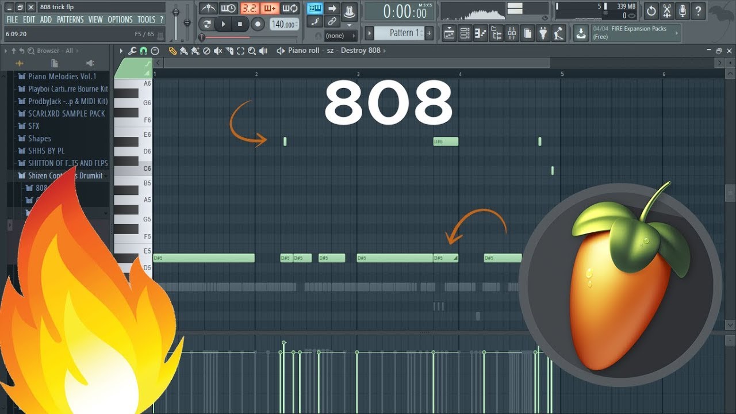Toggle the wait-for-input timer button
This screenshot has height=414, width=736.
229,8
